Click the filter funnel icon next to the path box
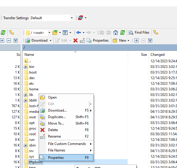The image size is (177, 168). click(65, 32)
